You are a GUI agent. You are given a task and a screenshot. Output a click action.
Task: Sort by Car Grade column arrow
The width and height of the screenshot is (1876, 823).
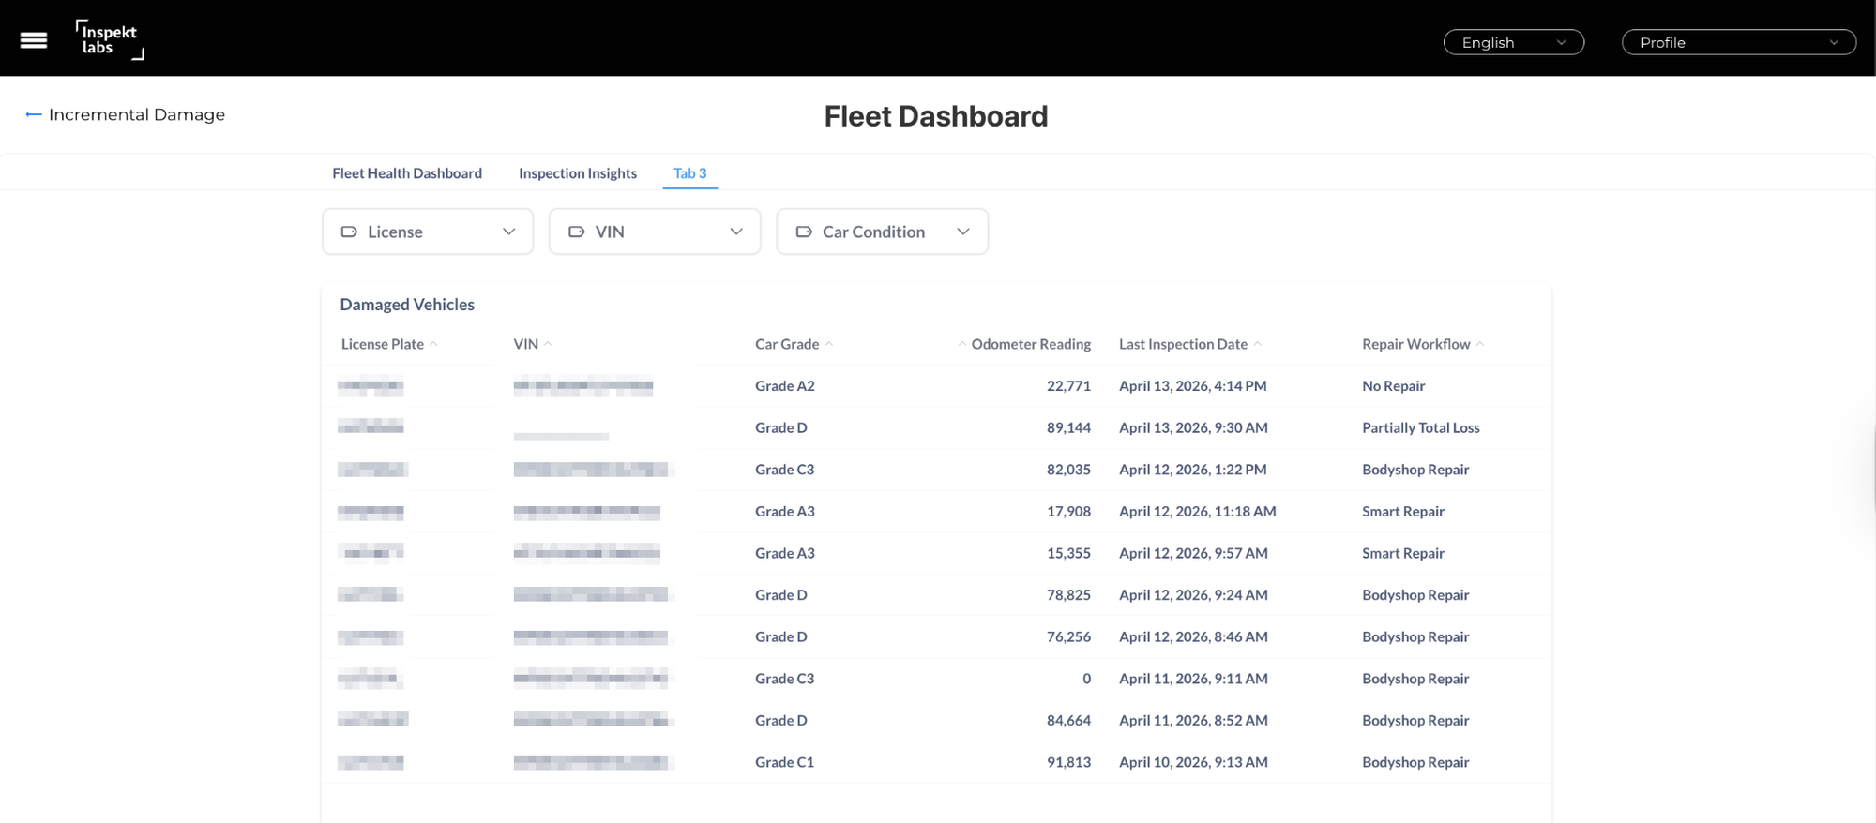(829, 344)
